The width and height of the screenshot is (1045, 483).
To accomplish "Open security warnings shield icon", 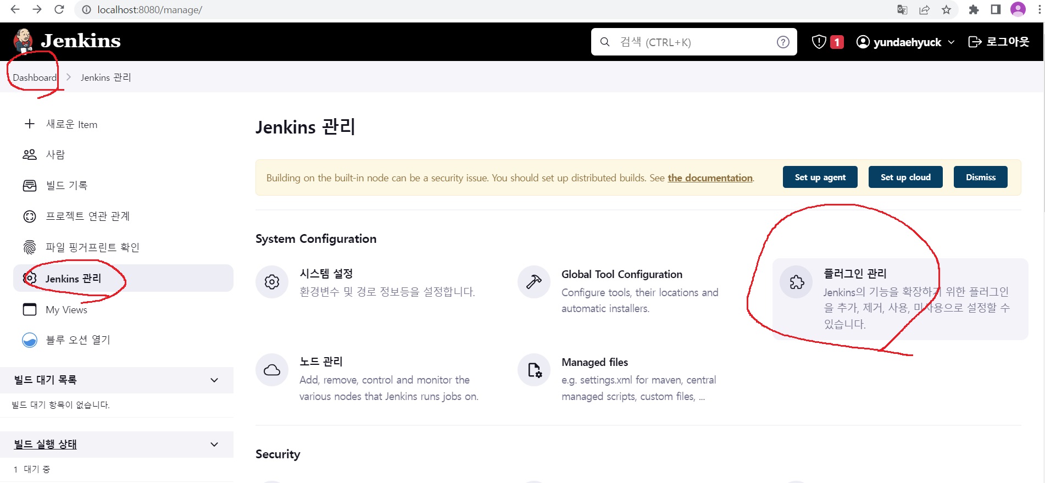I will pos(819,42).
